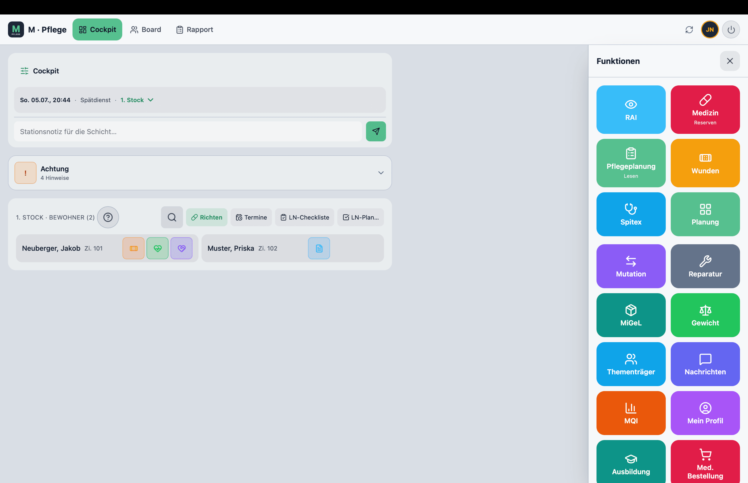This screenshot has height=483, width=748.
Task: Click the refresh icon in the top bar
Action: pyautogui.click(x=689, y=29)
